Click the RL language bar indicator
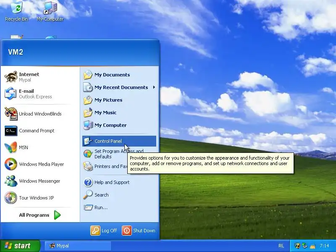336x252 pixels. click(281, 246)
